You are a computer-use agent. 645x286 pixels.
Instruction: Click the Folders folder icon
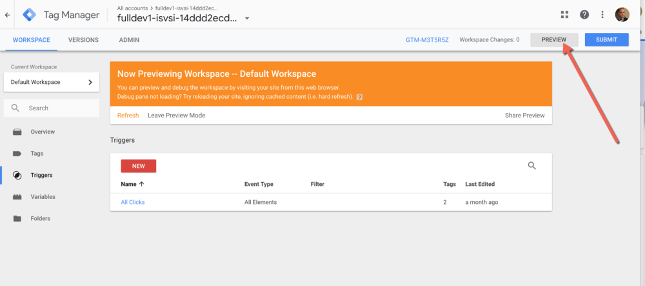point(17,218)
